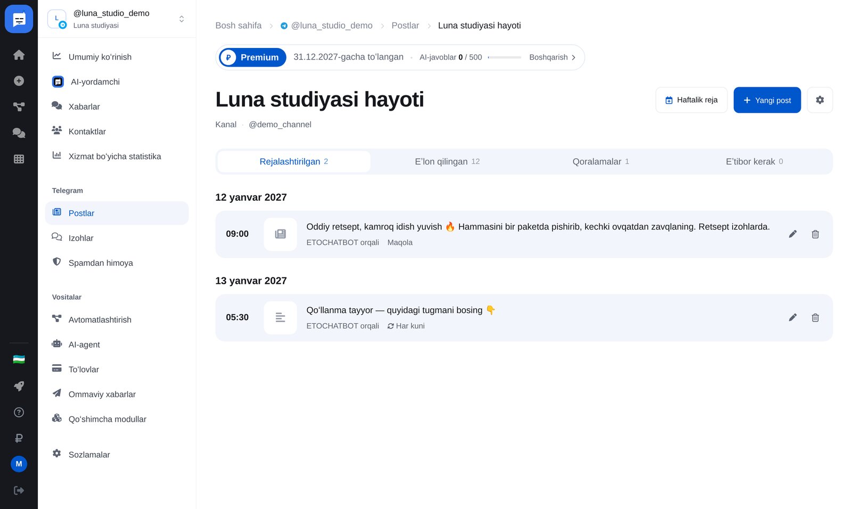This screenshot has height=509, width=852.
Task: Log out using the exit icon
Action: (x=19, y=490)
